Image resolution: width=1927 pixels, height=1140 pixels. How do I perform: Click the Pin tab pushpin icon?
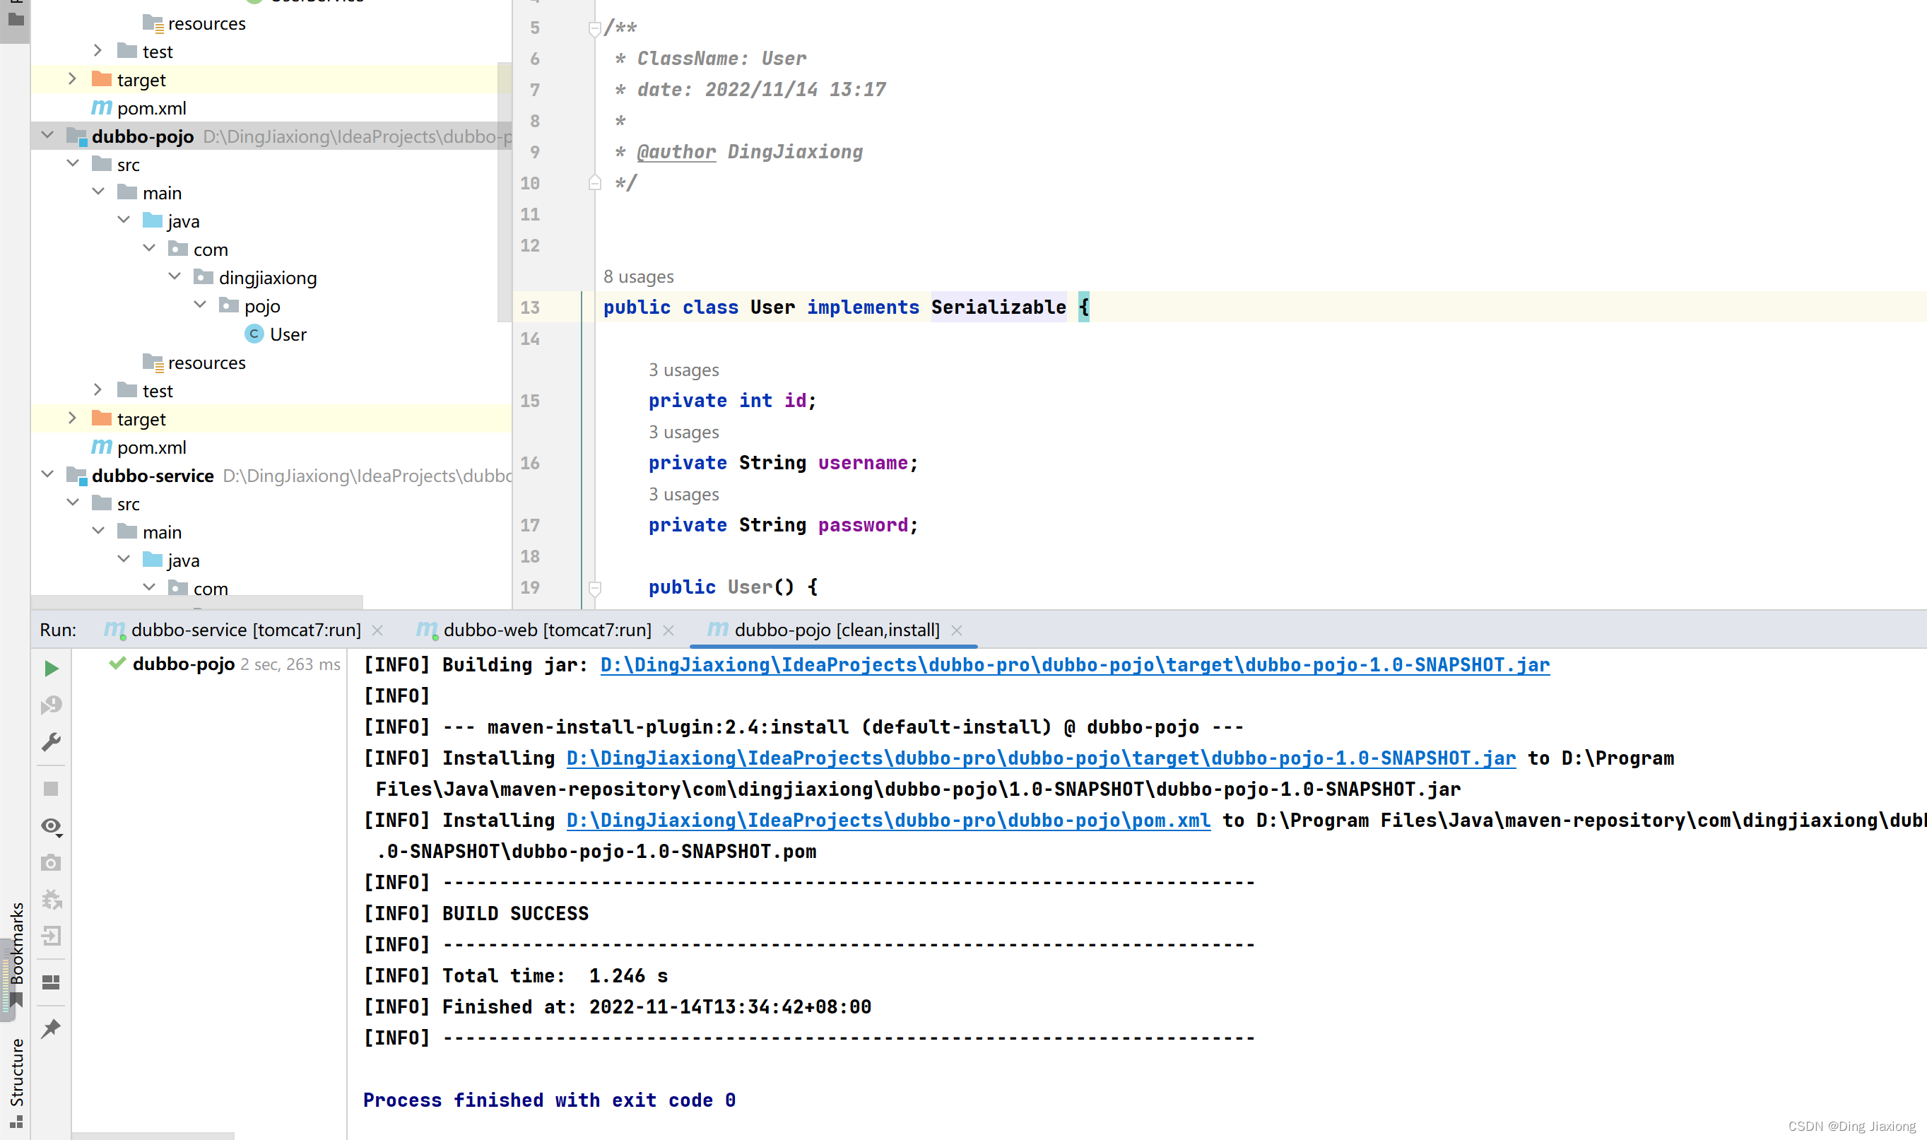tap(52, 1028)
